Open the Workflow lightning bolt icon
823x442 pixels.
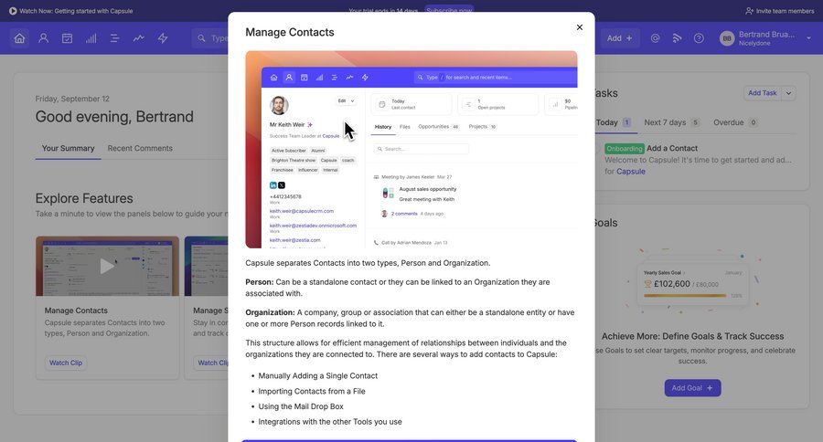pos(163,38)
